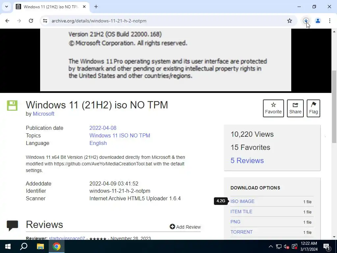The width and height of the screenshot is (337, 253).
Task: Click Internet Archive HTML5 Uploader 1.6.4 text
Action: point(135,198)
